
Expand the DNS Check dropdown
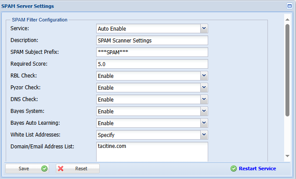[x=204, y=99]
